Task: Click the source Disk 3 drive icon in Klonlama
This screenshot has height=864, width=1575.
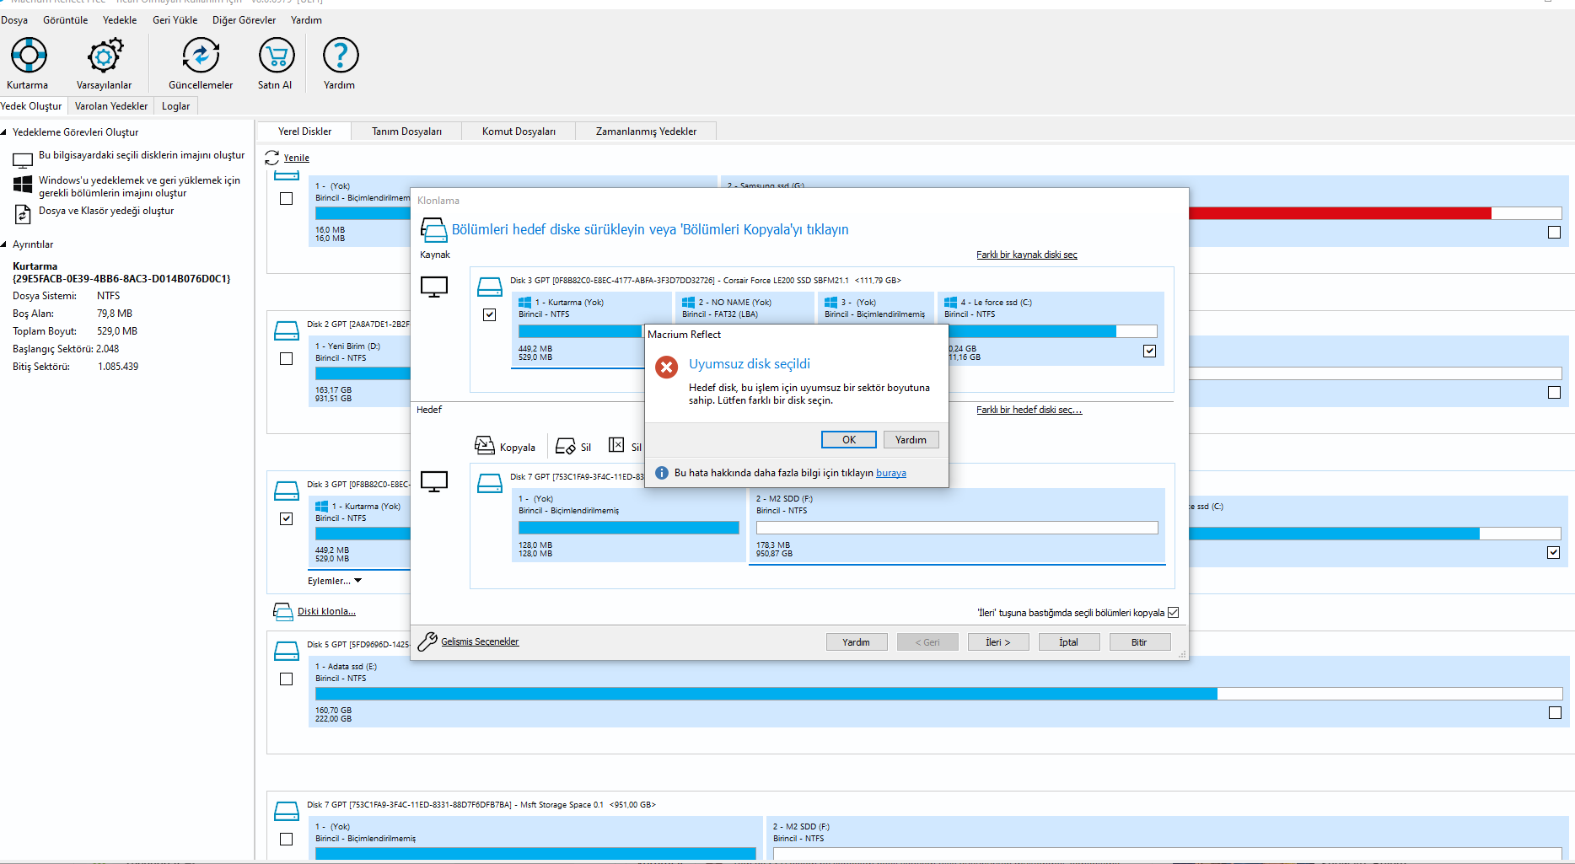Action: (x=490, y=287)
